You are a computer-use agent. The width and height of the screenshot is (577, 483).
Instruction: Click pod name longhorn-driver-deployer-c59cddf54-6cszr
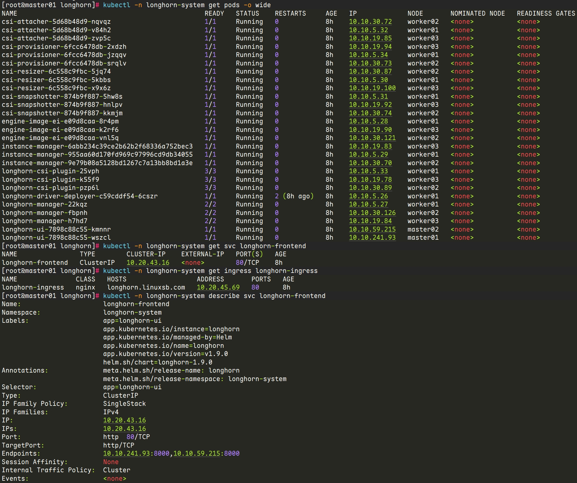click(80, 196)
